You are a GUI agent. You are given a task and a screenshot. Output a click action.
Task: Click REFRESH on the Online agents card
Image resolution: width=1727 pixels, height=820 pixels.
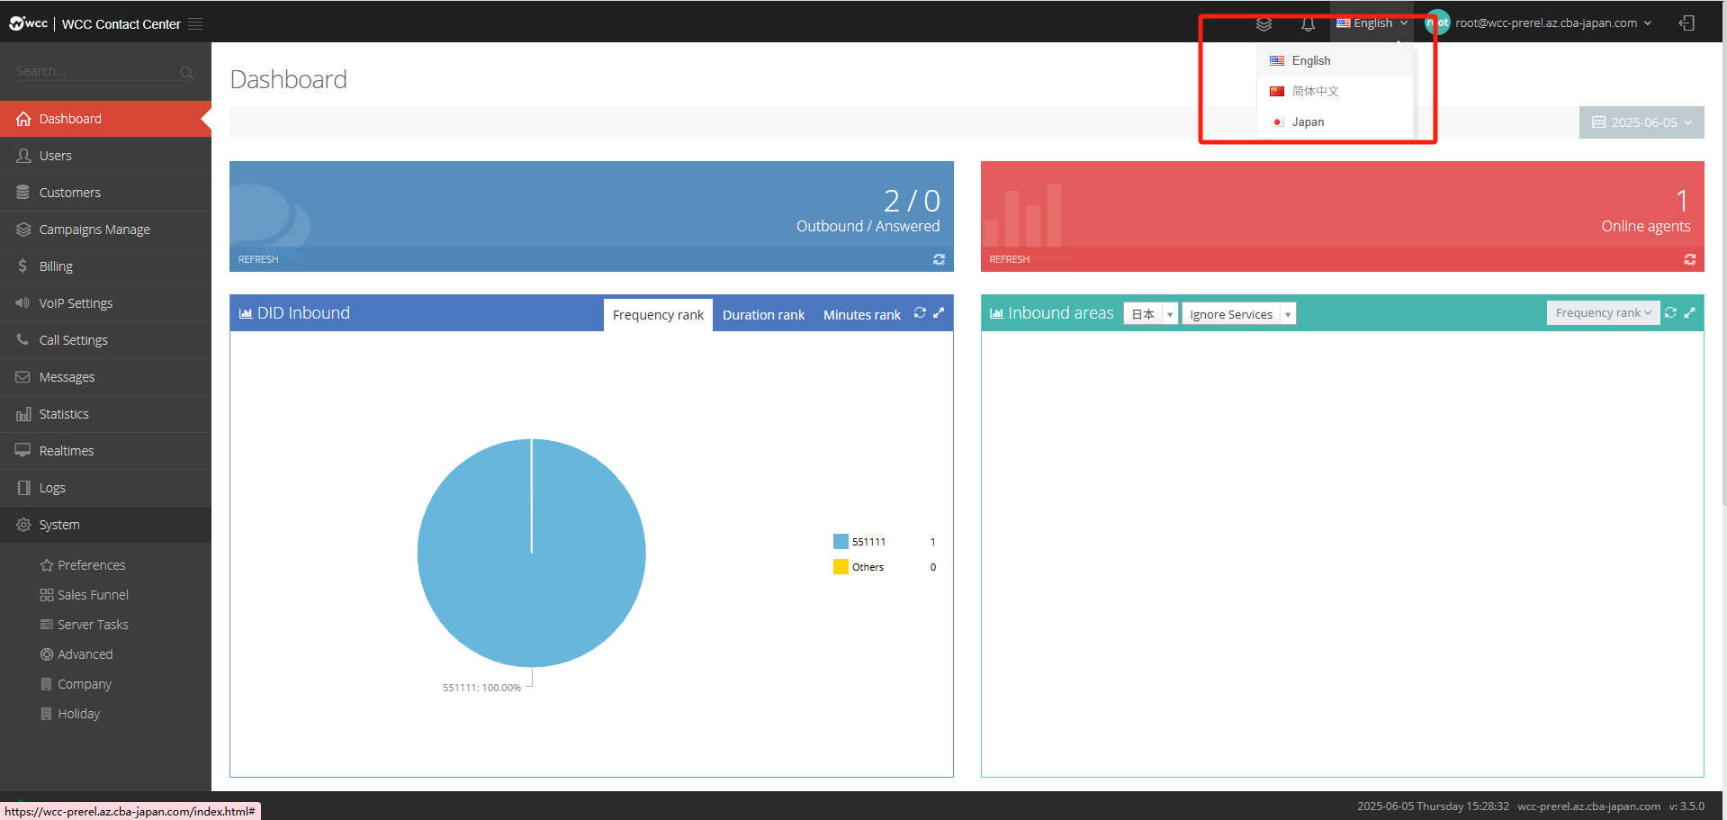tap(1009, 259)
